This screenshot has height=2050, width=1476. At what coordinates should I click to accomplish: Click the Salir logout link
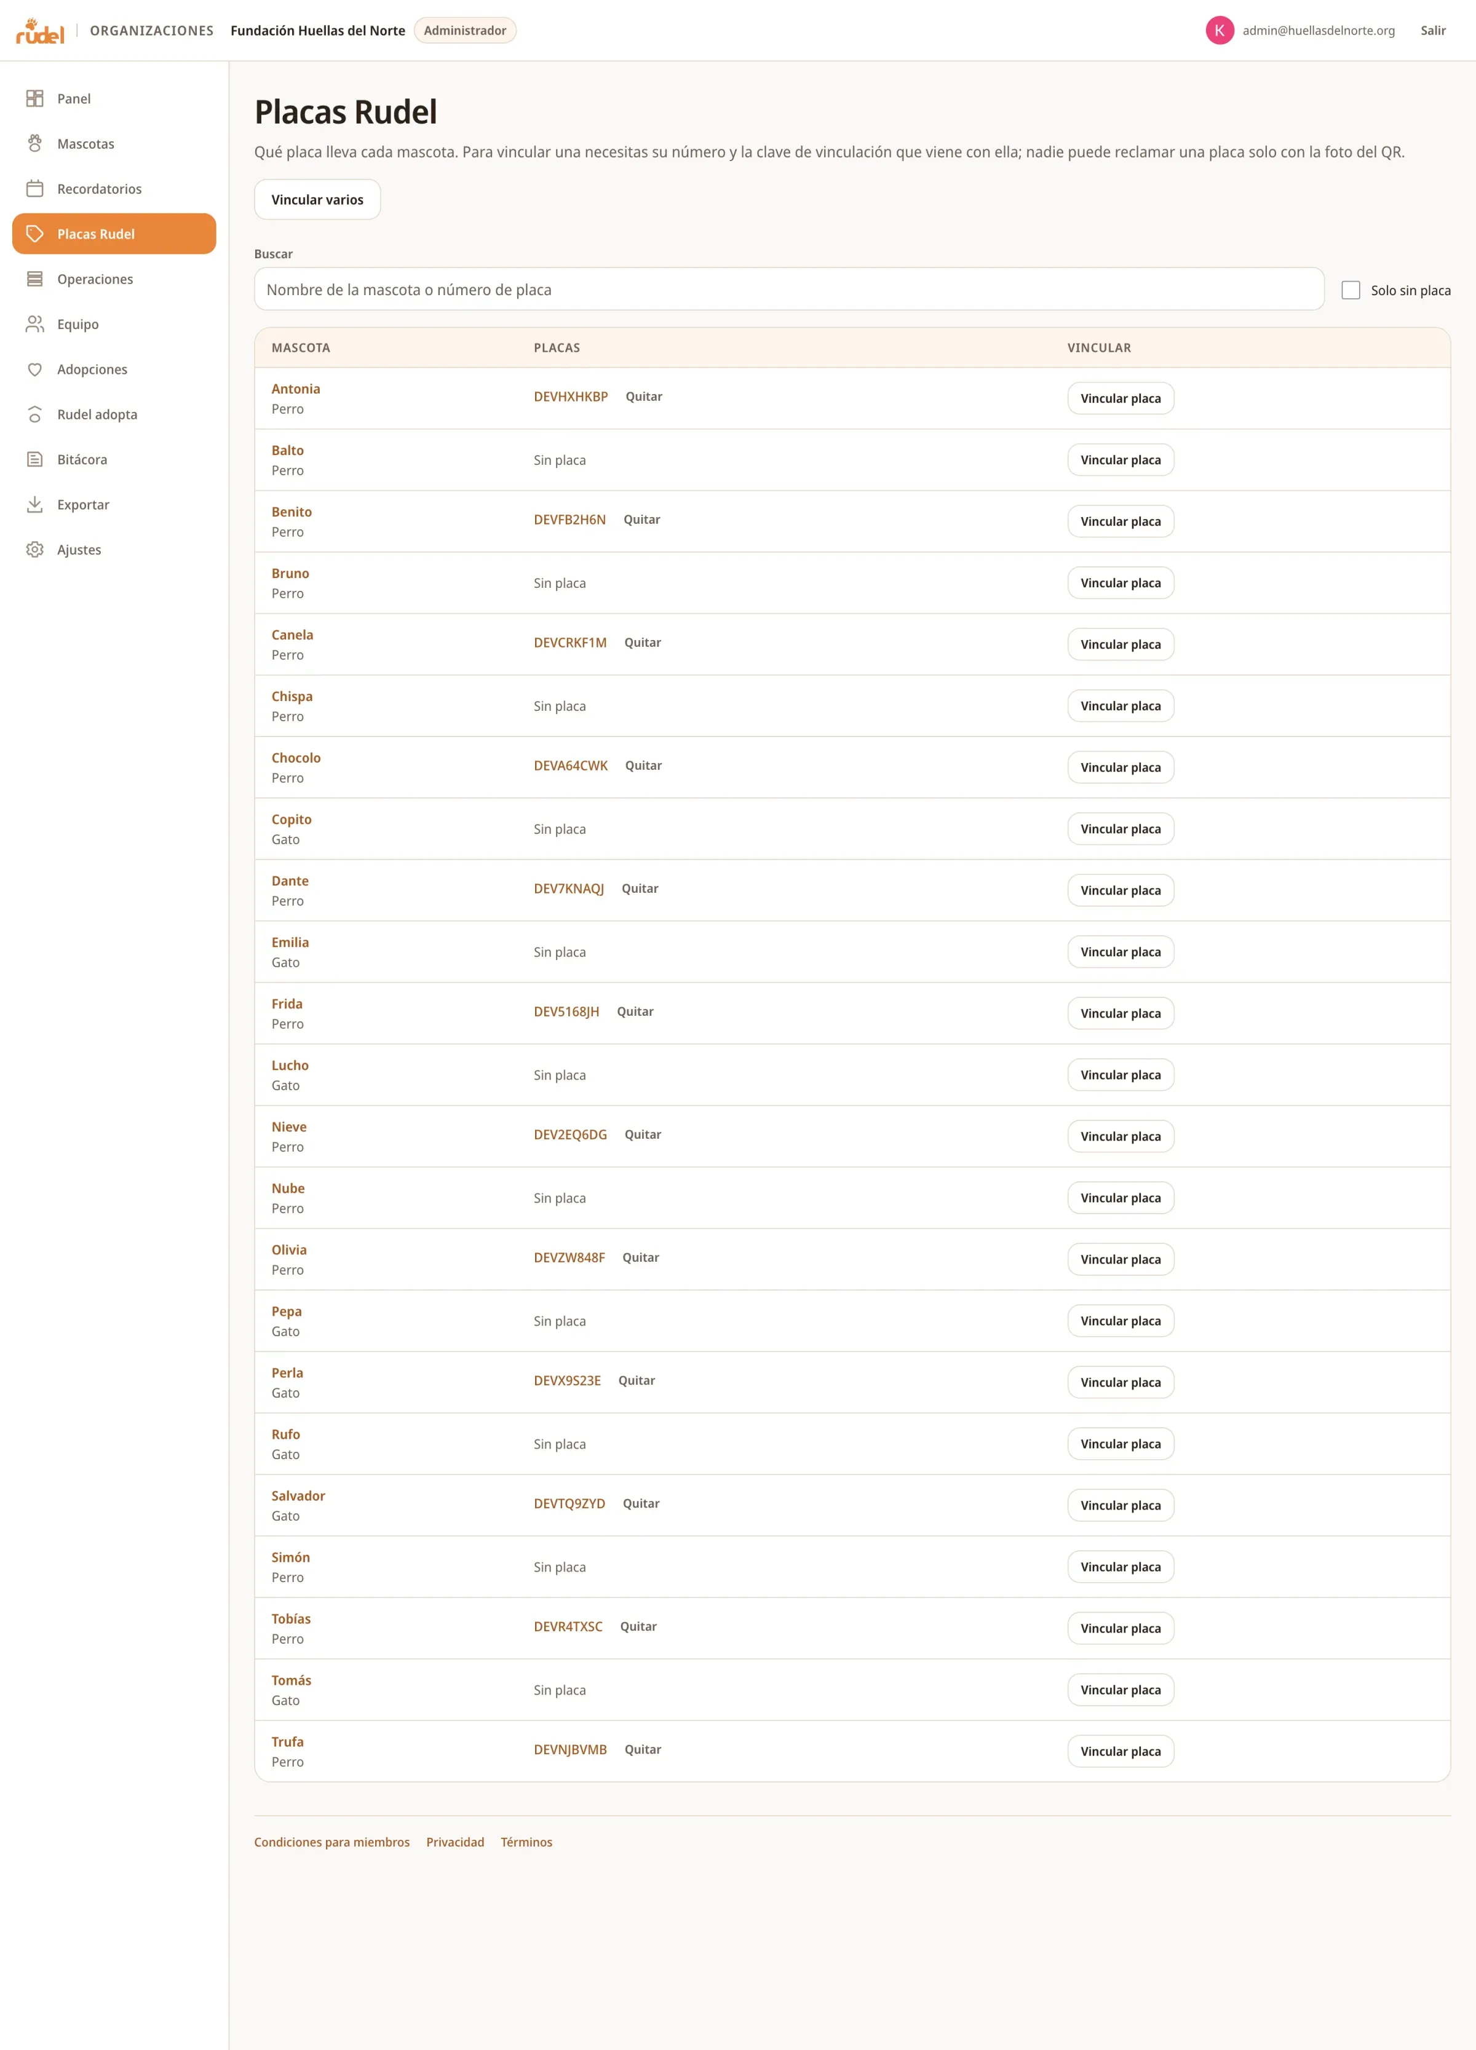(1432, 31)
